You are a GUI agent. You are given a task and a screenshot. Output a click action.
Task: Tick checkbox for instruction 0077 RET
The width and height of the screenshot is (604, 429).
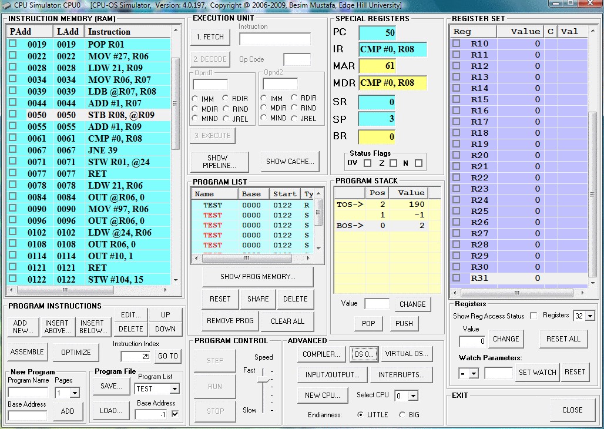click(13, 173)
